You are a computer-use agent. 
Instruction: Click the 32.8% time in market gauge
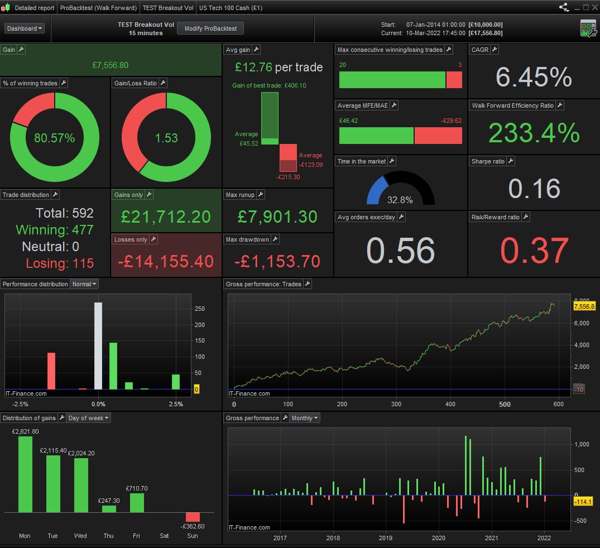click(400, 188)
